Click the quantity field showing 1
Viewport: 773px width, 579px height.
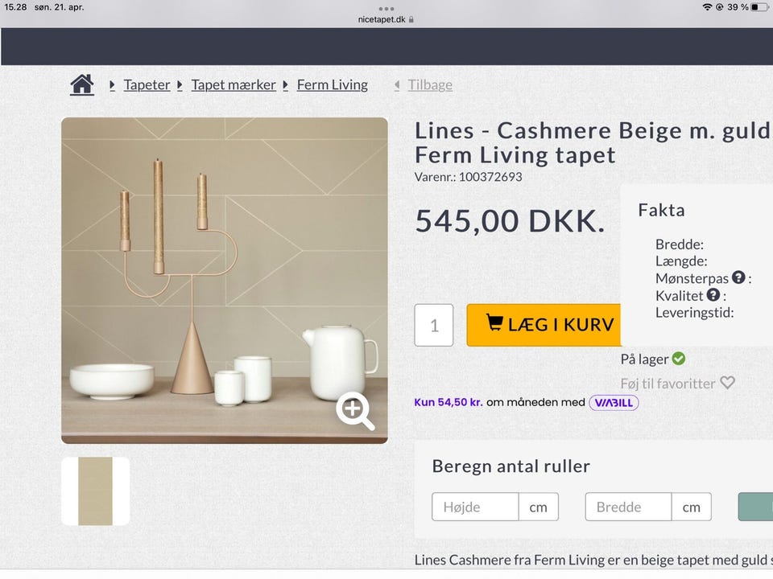tap(433, 325)
